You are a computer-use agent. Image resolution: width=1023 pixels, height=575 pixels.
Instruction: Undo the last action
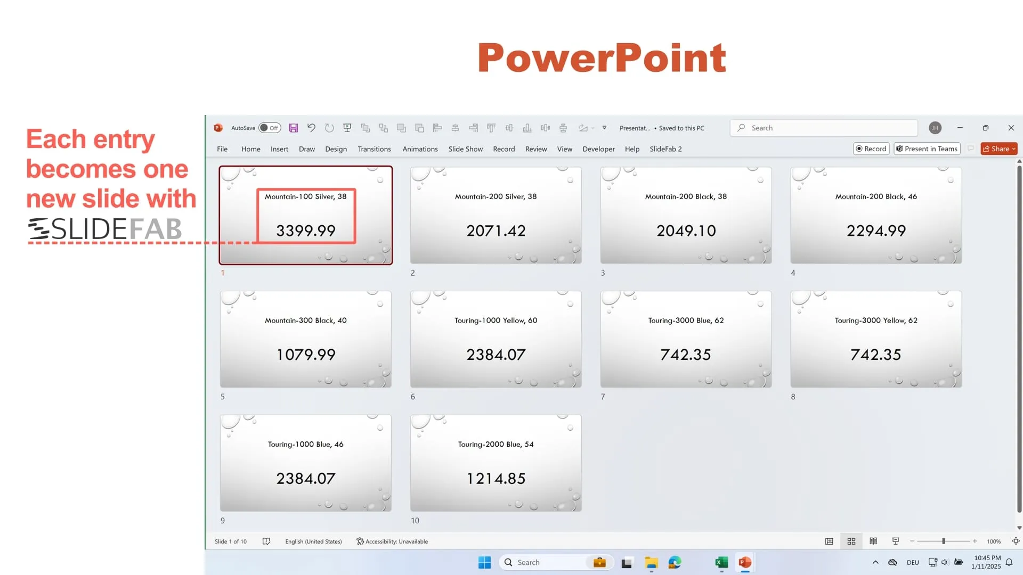(311, 128)
